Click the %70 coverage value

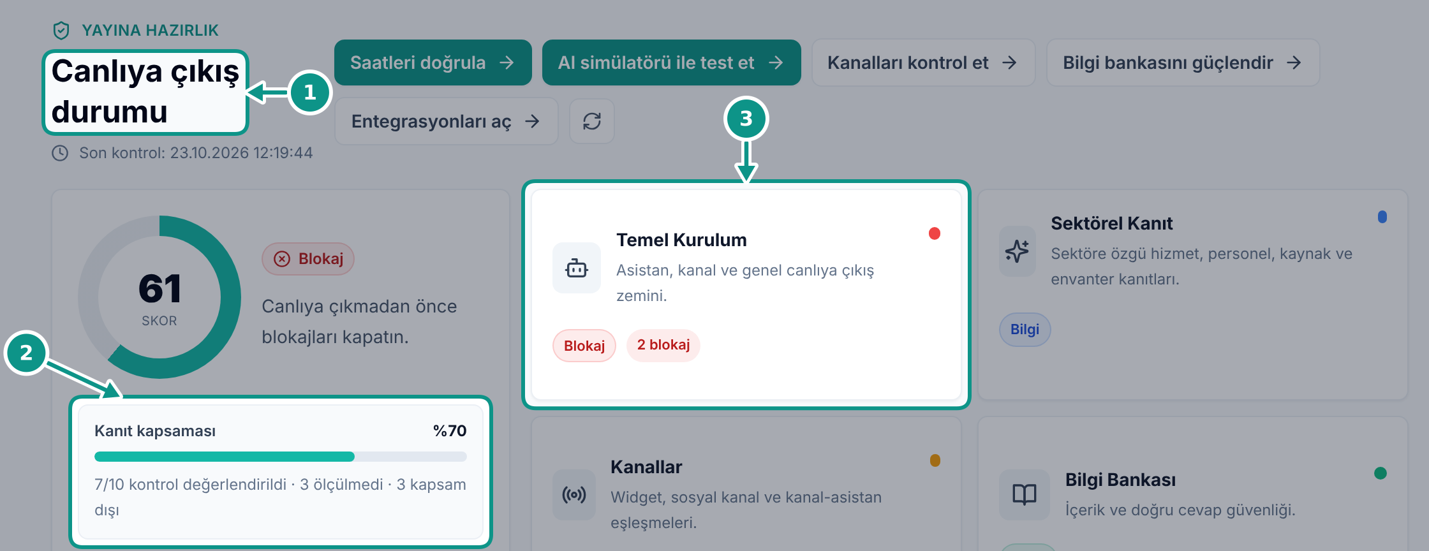pos(450,431)
